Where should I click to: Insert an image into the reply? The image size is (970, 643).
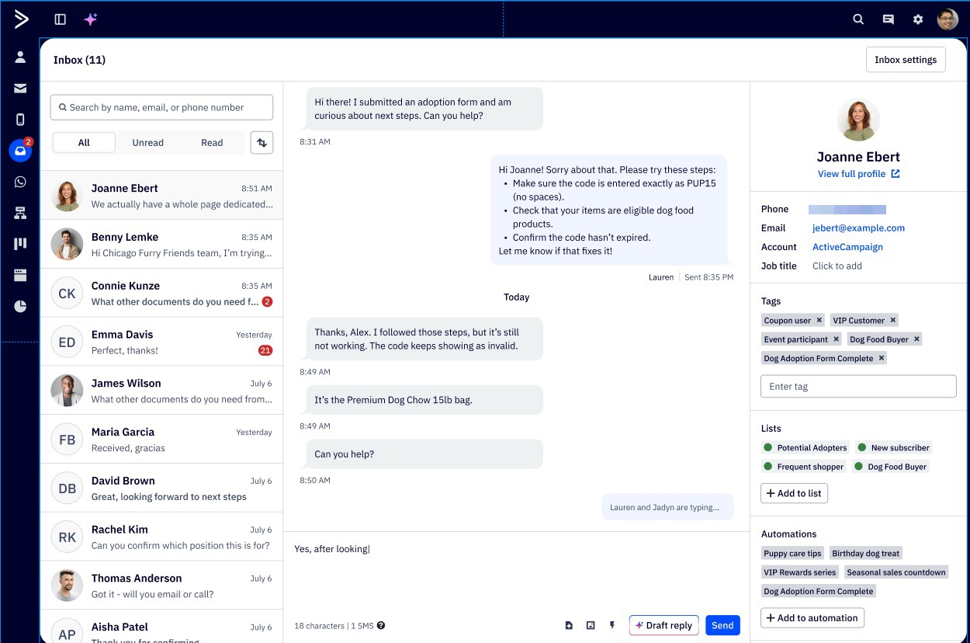coord(591,624)
